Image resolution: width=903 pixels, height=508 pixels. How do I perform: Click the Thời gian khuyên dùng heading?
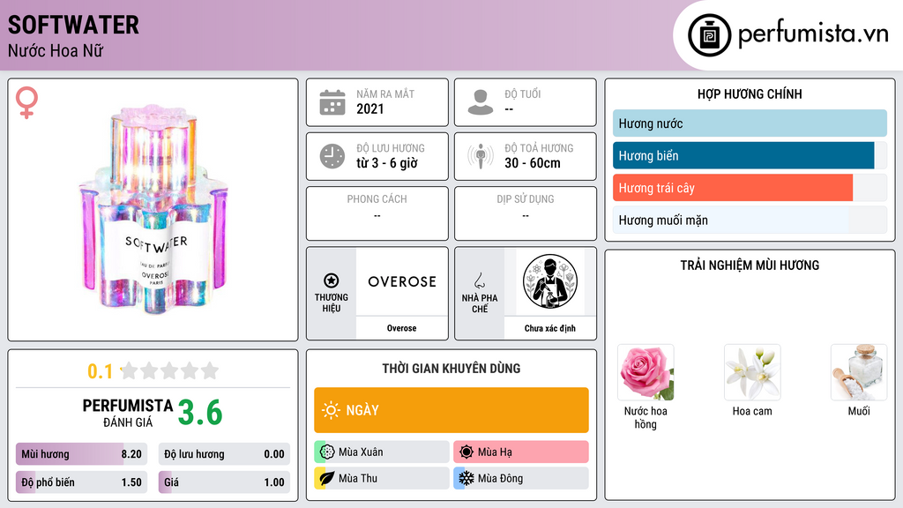point(451,369)
